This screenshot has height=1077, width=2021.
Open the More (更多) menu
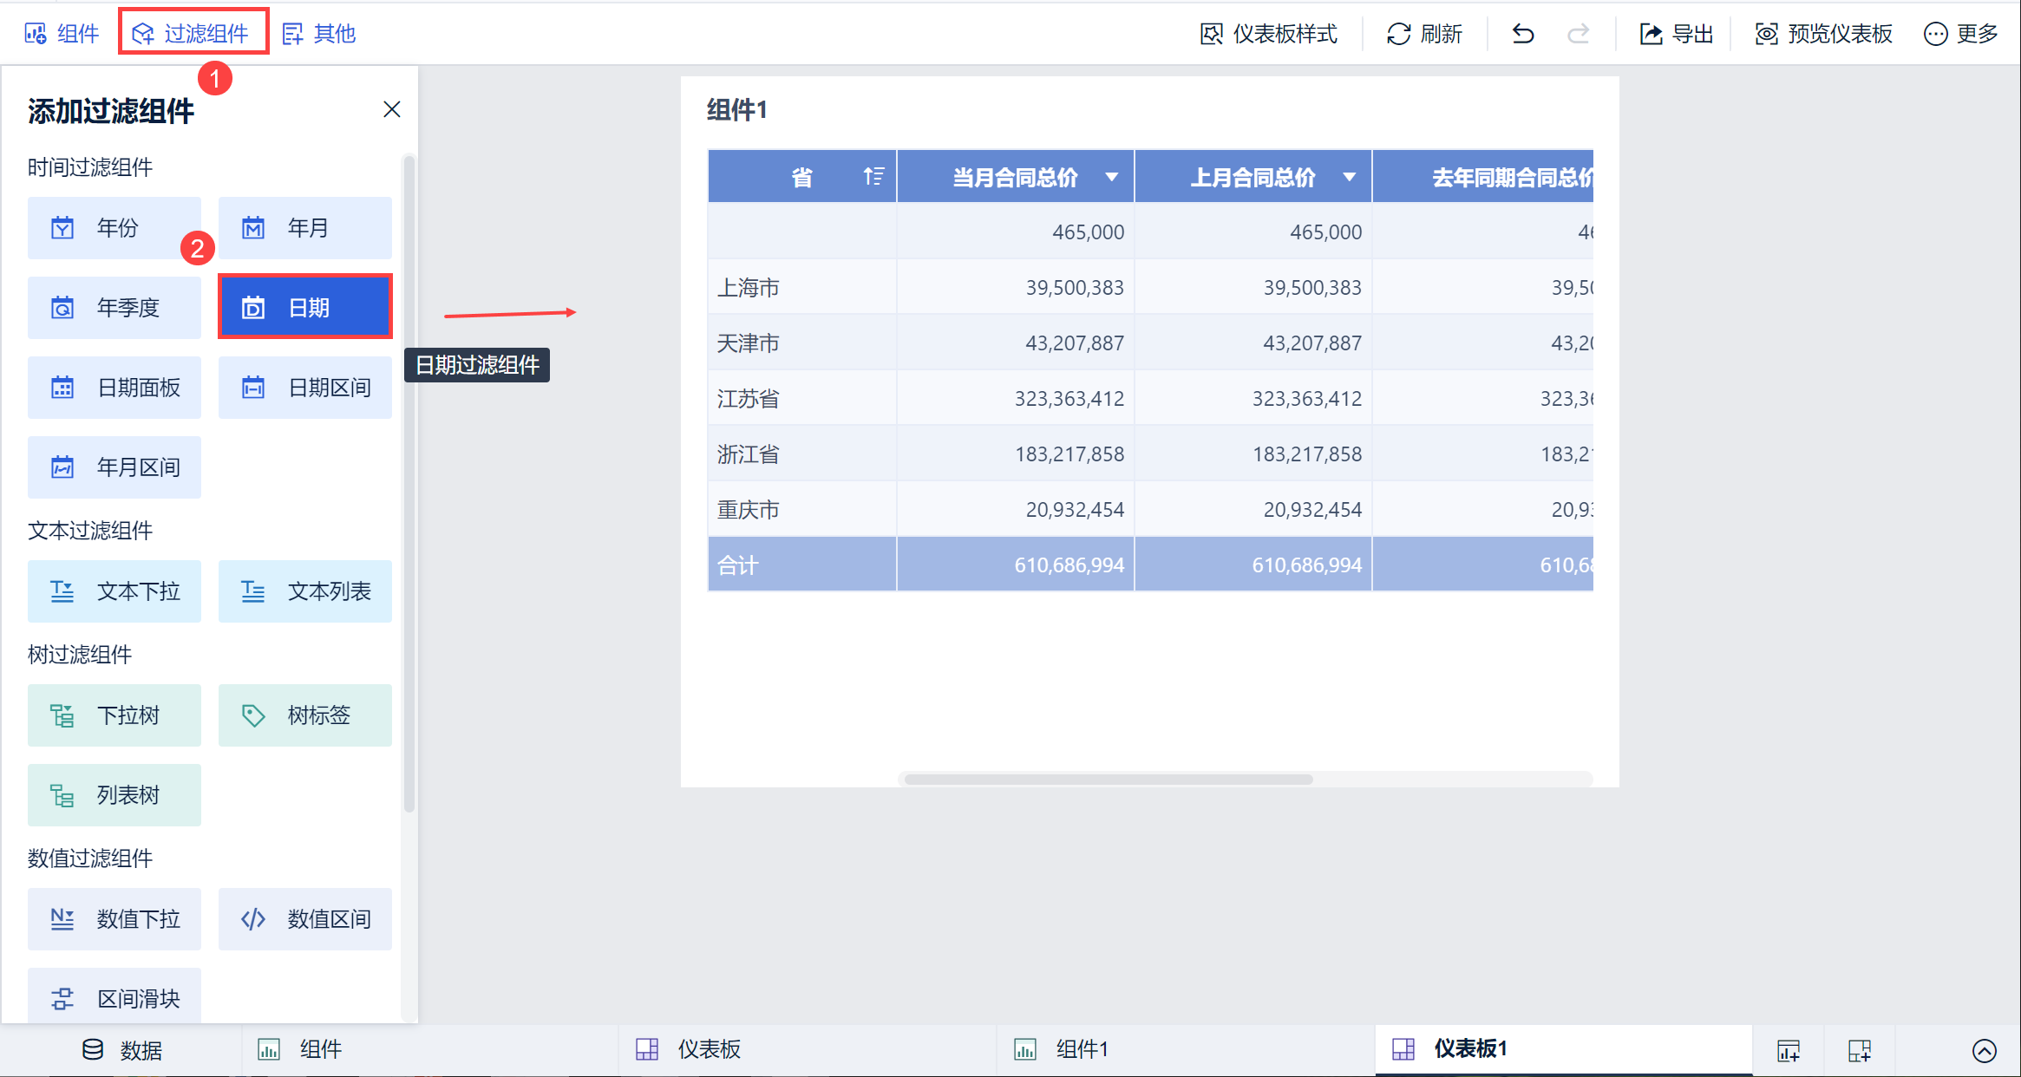click(x=1961, y=34)
